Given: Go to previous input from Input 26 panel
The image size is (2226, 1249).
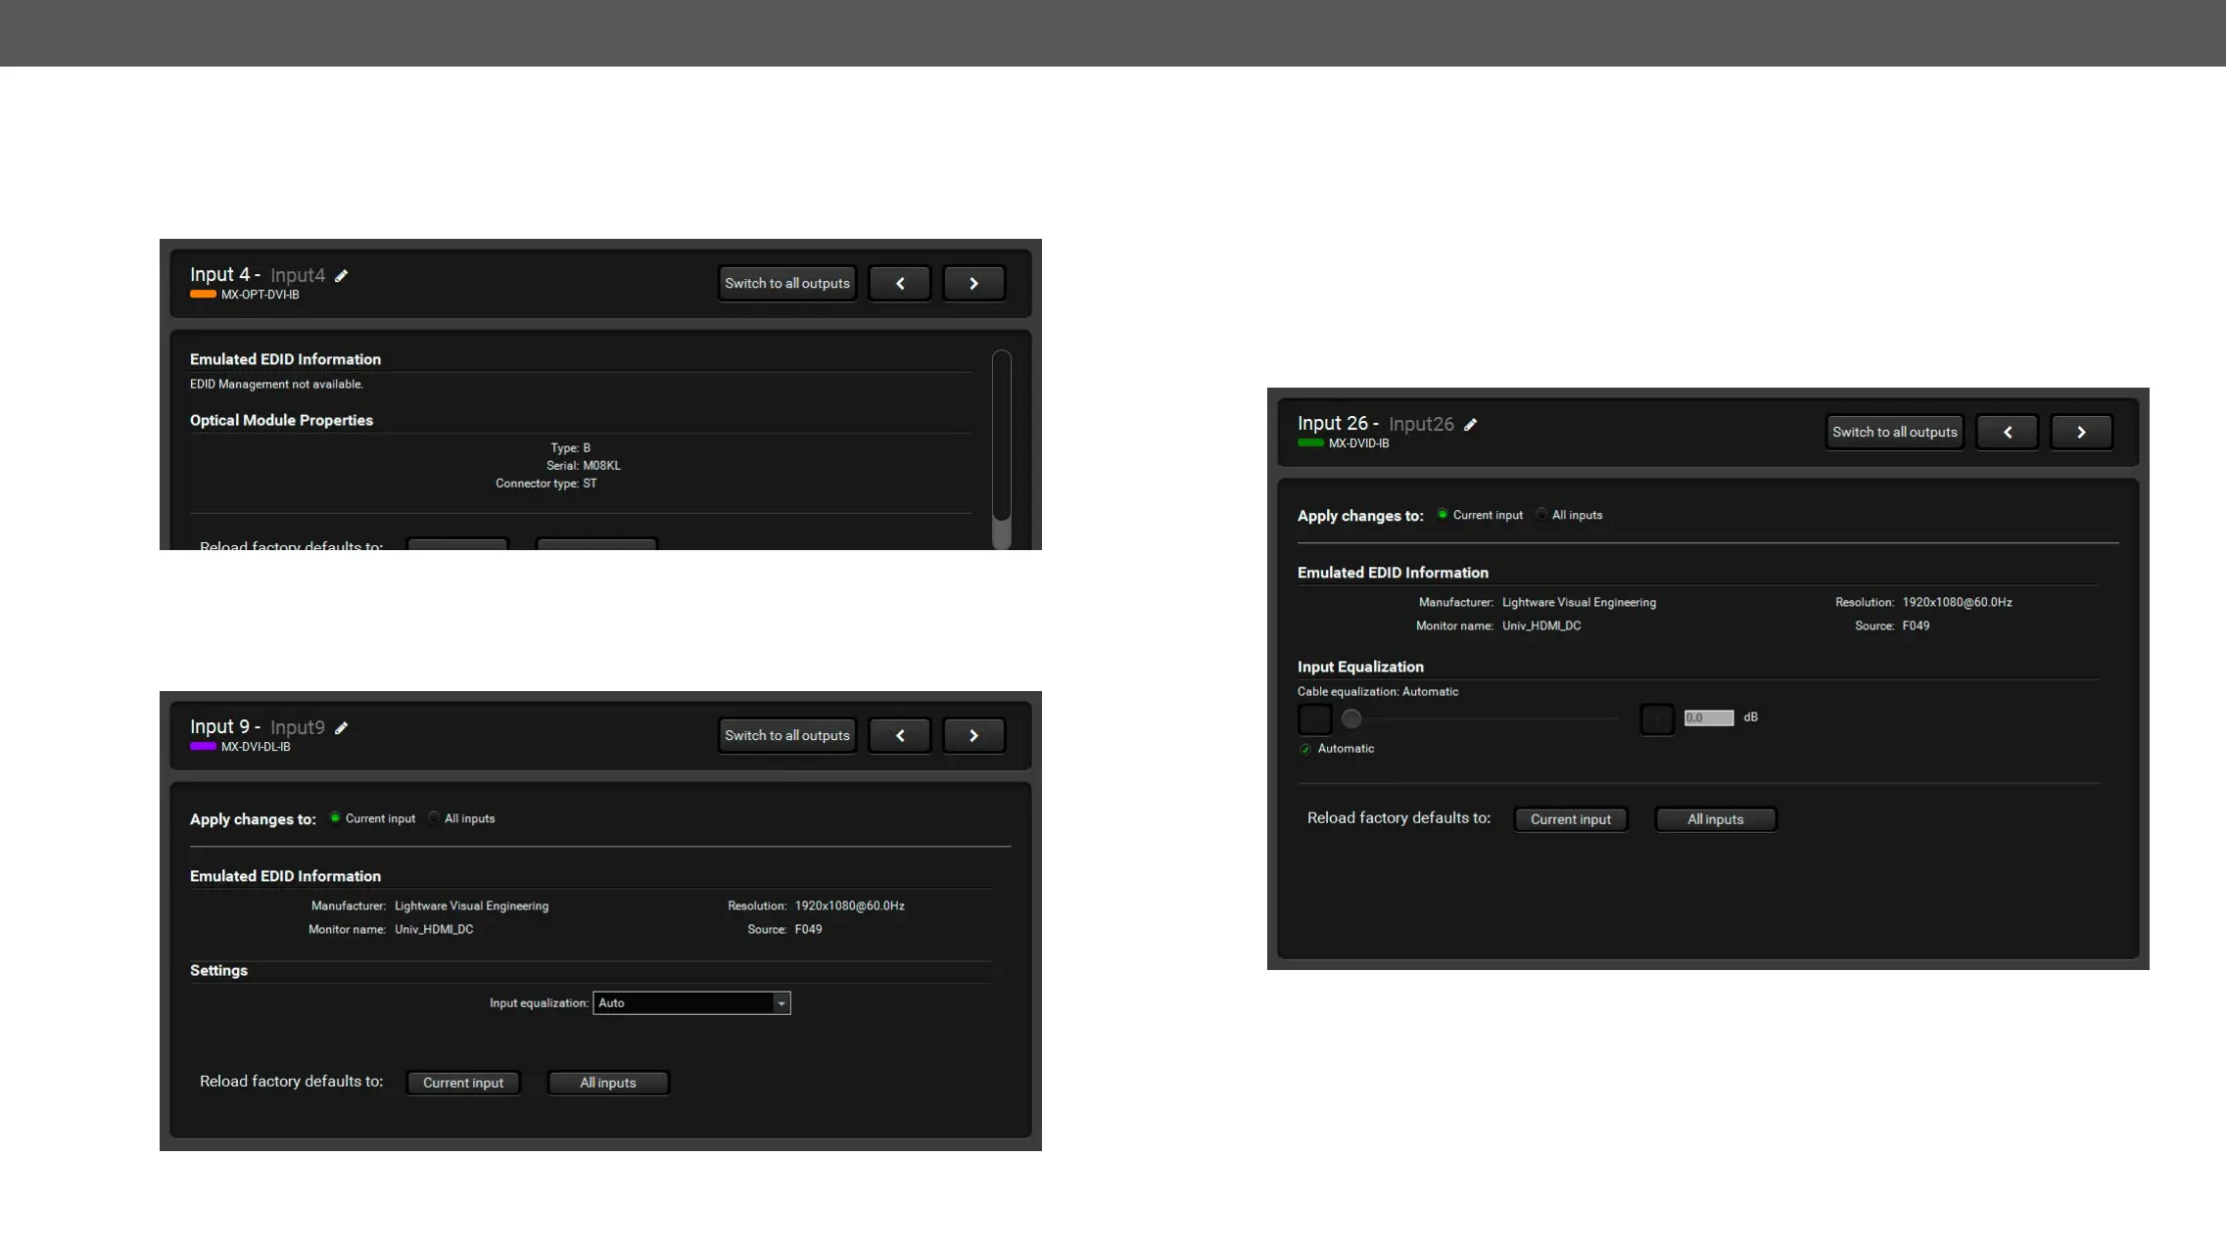Looking at the screenshot, I should point(2007,433).
